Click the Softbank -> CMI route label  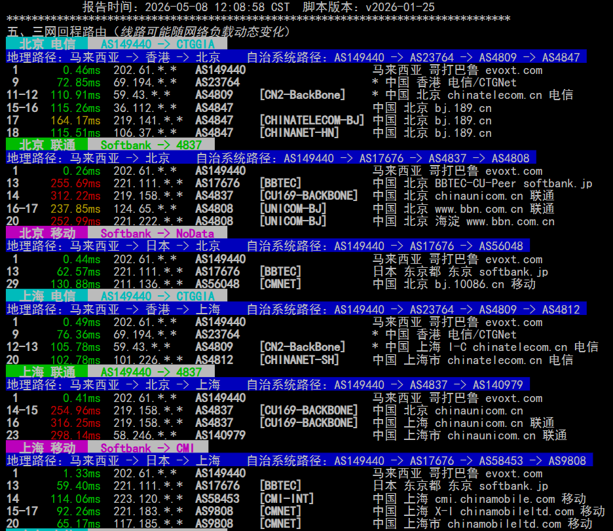pyautogui.click(x=148, y=448)
